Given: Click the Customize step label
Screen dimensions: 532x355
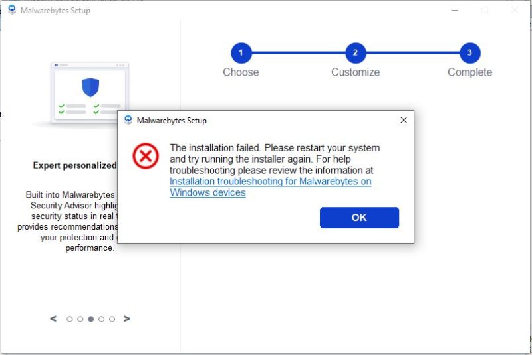Looking at the screenshot, I should coord(356,72).
